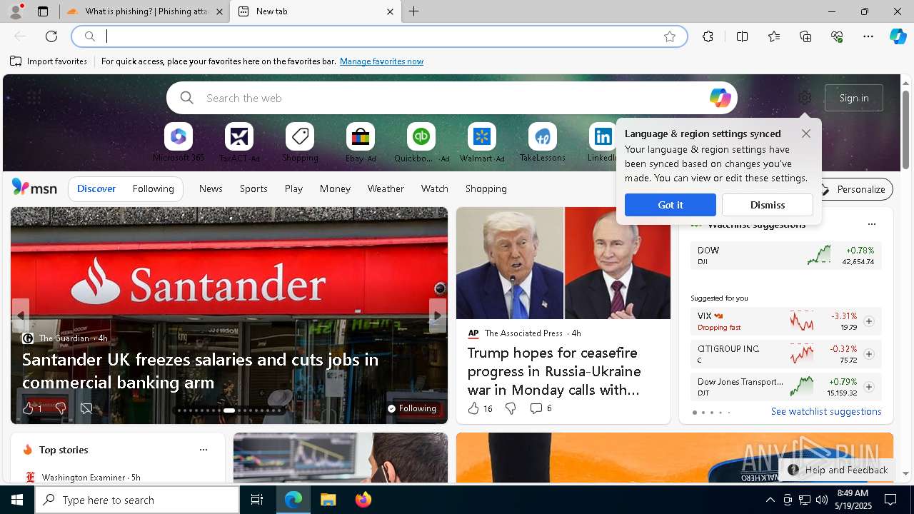Open the Microsoft 365 quick link
Viewport: 914px width, 514px height.
tap(179, 143)
